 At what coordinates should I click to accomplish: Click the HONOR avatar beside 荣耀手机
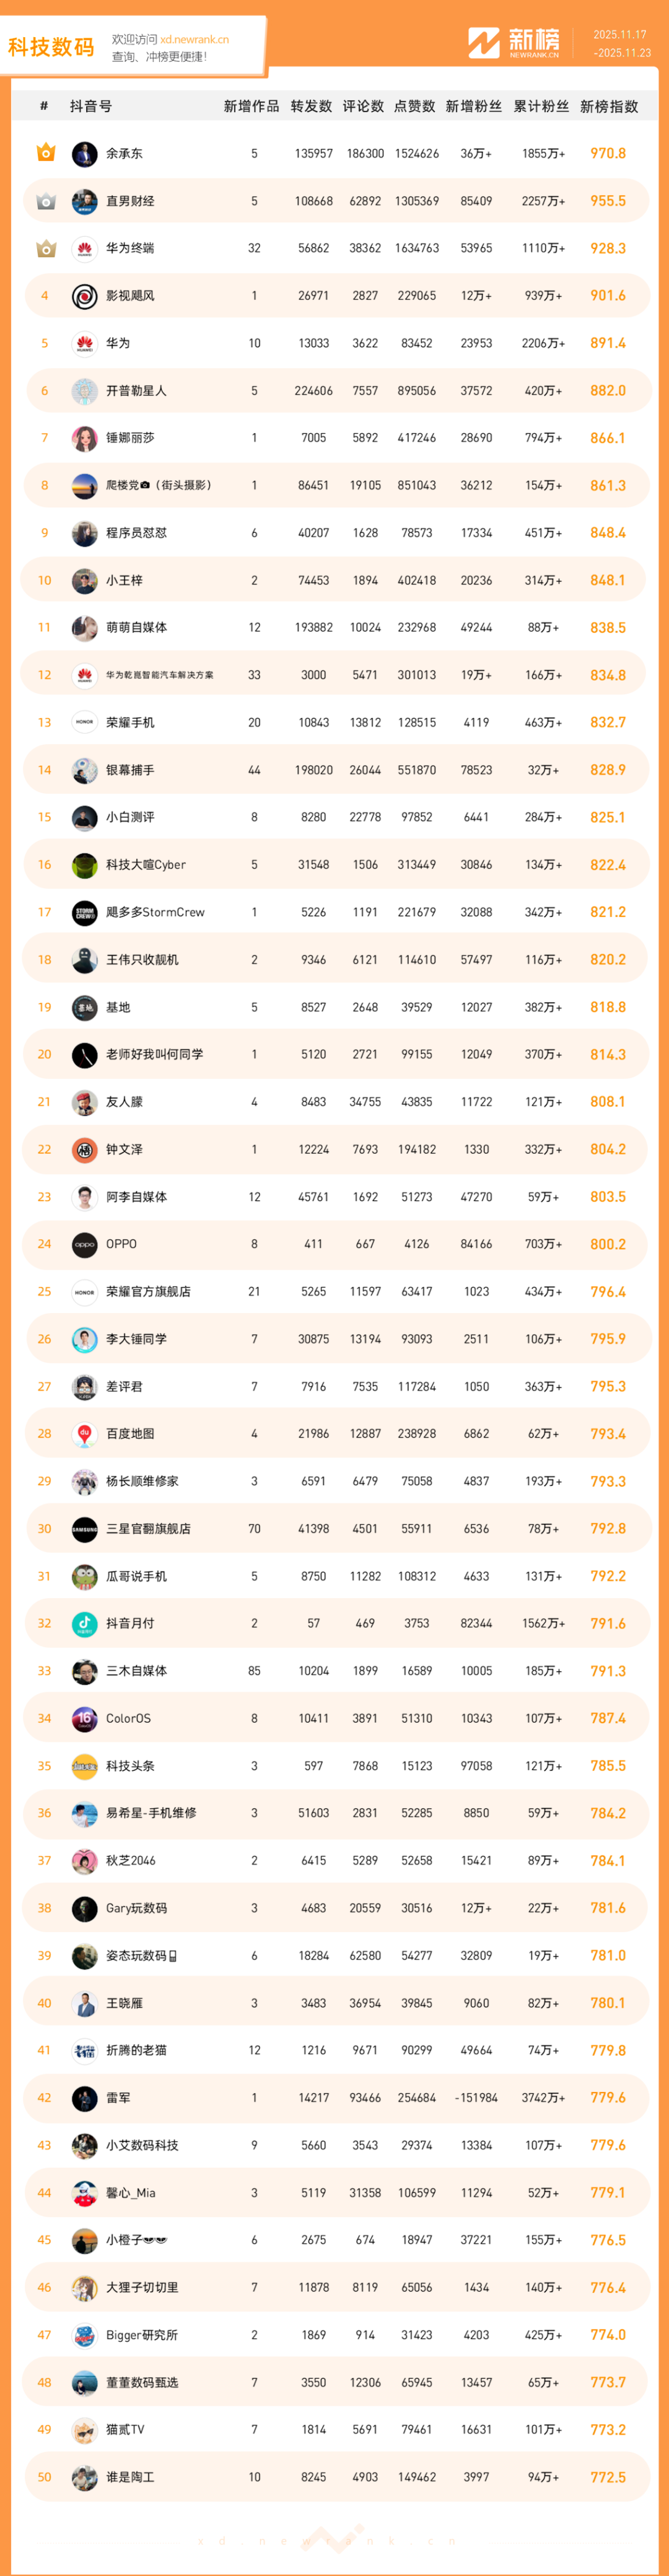point(84,722)
